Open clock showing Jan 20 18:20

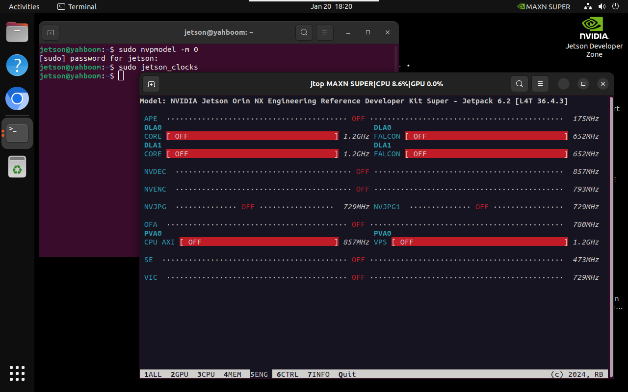[331, 7]
